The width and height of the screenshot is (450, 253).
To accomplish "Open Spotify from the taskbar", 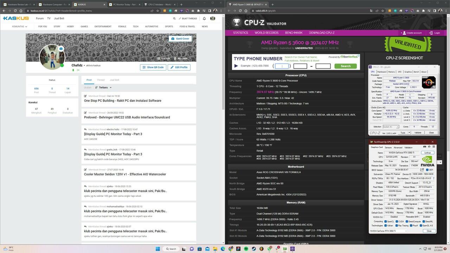I will (246, 249).
